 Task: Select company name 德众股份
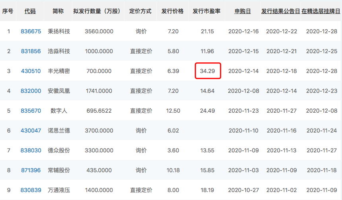(59, 150)
